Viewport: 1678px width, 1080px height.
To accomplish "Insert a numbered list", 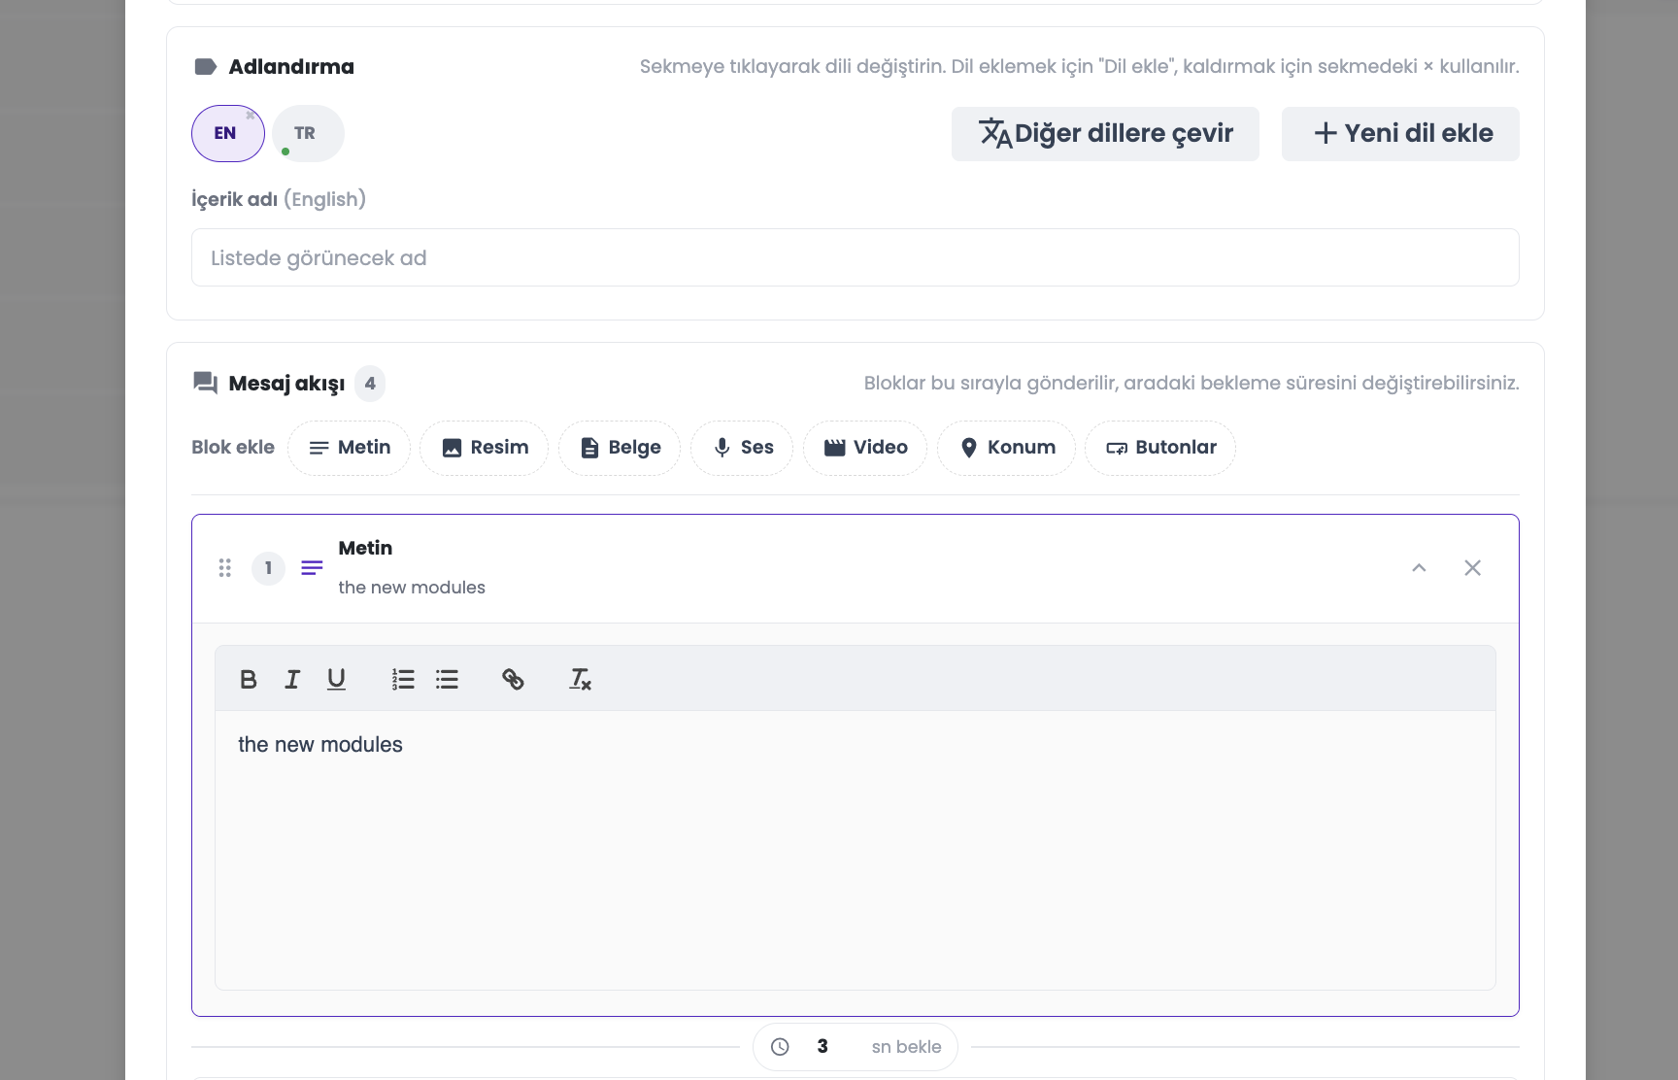I will (x=403, y=679).
